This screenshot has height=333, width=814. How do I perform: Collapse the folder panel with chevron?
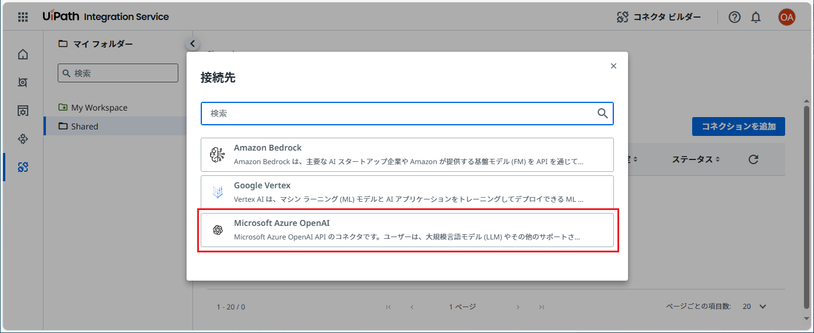[x=192, y=44]
